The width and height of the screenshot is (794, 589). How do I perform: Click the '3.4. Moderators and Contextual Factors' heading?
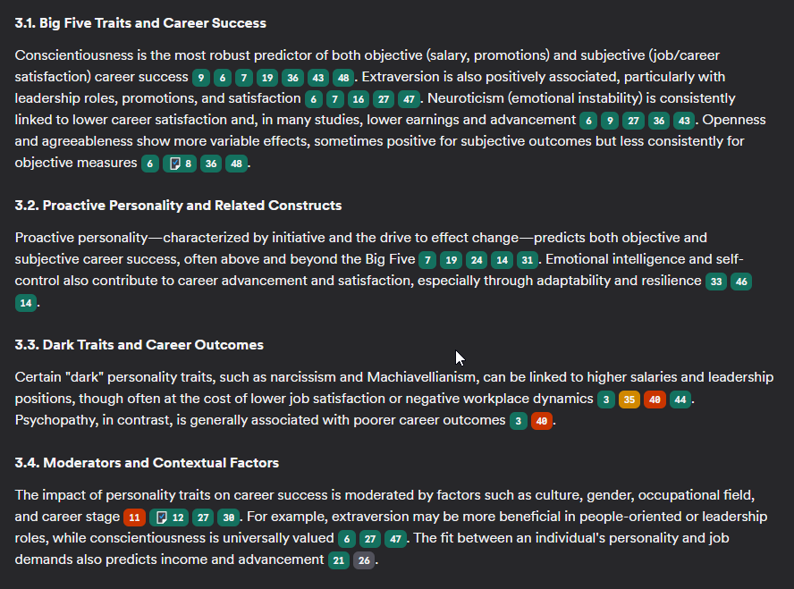[x=147, y=463]
